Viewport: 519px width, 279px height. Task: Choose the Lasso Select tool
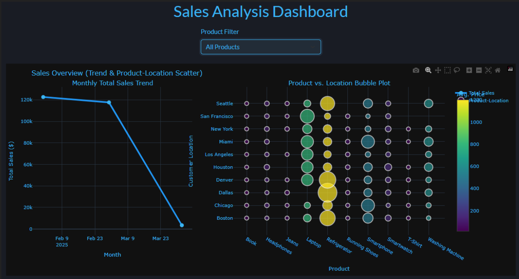457,70
